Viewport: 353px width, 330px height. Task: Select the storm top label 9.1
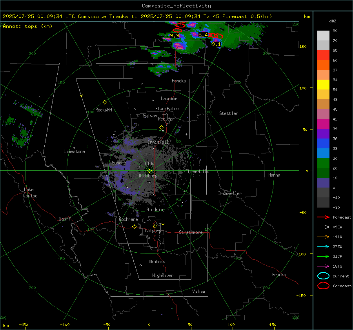[x=217, y=44]
